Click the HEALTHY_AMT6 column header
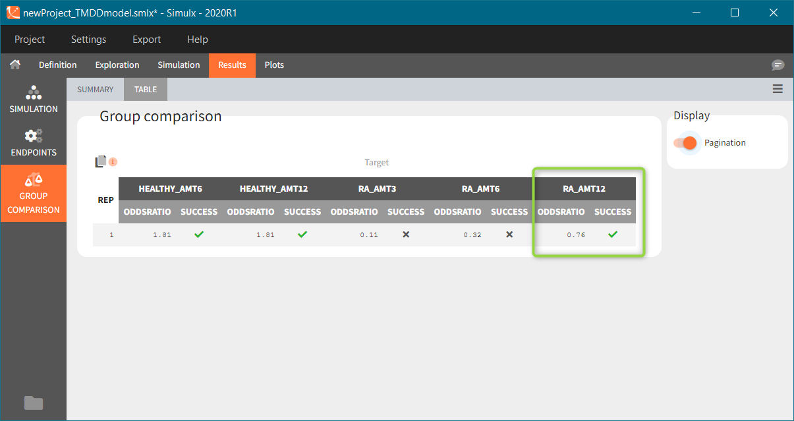Image resolution: width=794 pixels, height=421 pixels. coord(170,189)
